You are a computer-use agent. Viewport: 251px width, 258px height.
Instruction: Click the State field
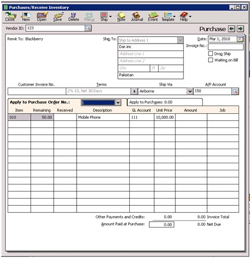tap(154, 68)
